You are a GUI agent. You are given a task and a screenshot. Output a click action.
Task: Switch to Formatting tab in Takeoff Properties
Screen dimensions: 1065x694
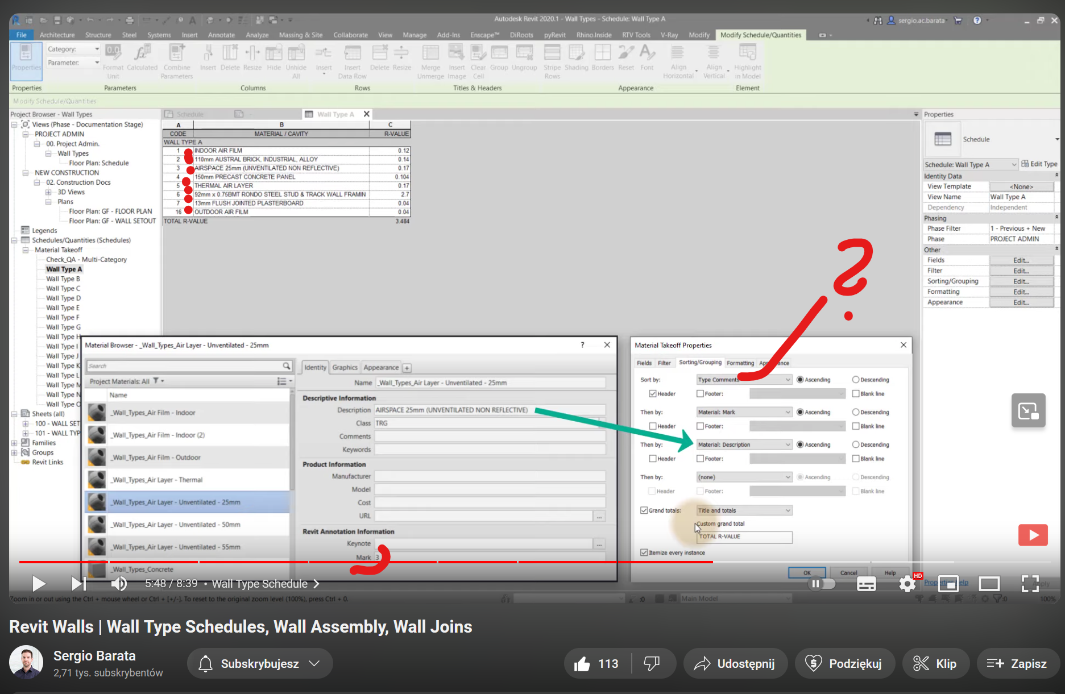pos(740,363)
